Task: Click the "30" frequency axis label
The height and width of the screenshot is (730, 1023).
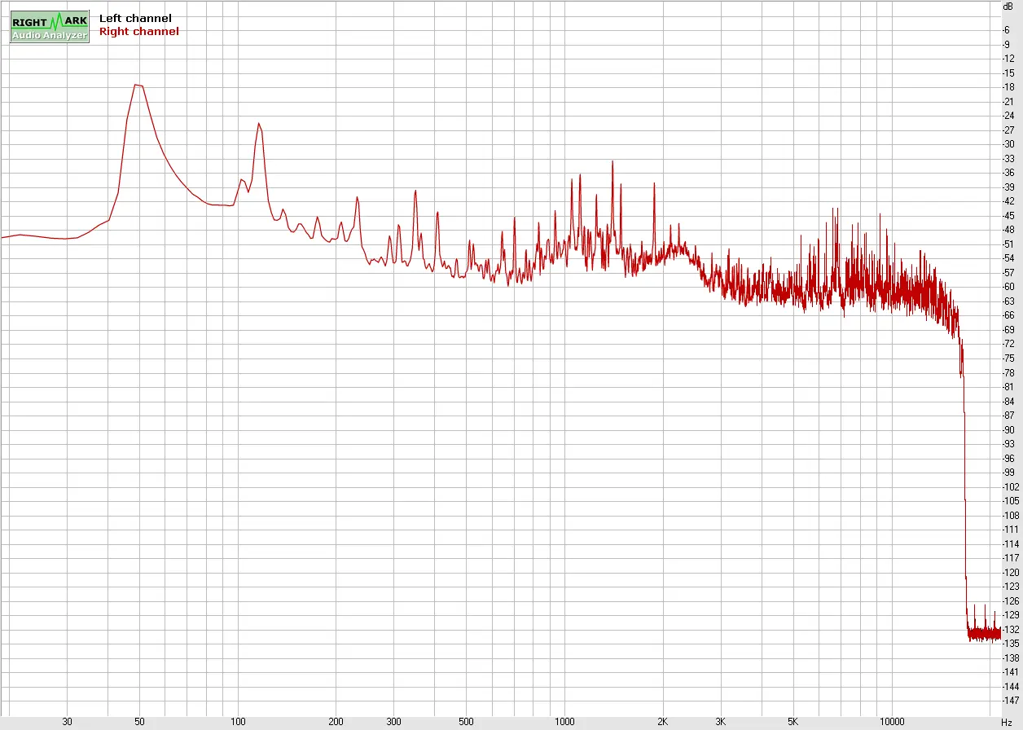Action: pyautogui.click(x=67, y=722)
